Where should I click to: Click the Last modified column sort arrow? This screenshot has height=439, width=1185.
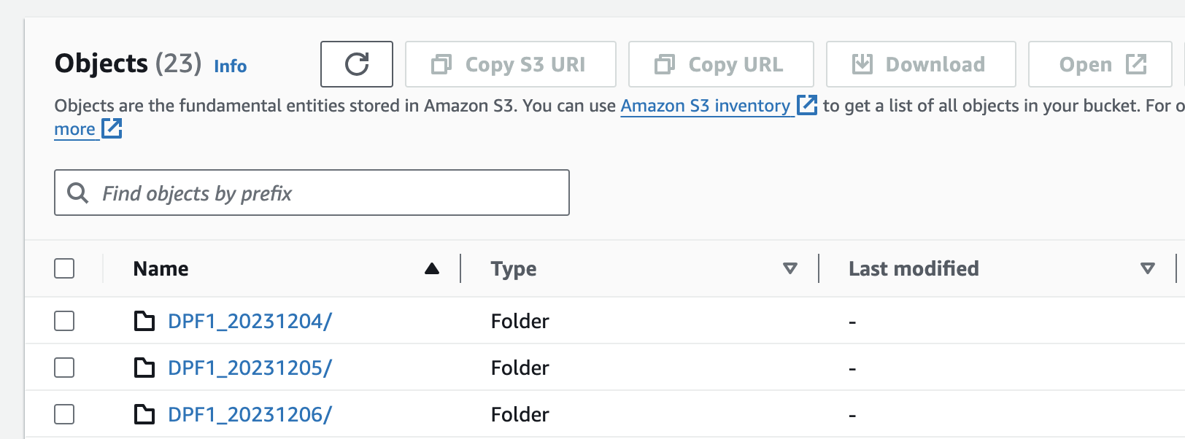[1147, 268]
